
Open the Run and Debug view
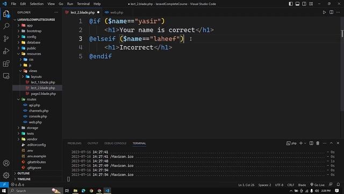6,51
